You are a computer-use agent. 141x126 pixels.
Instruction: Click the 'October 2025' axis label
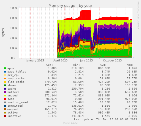tap(112, 61)
